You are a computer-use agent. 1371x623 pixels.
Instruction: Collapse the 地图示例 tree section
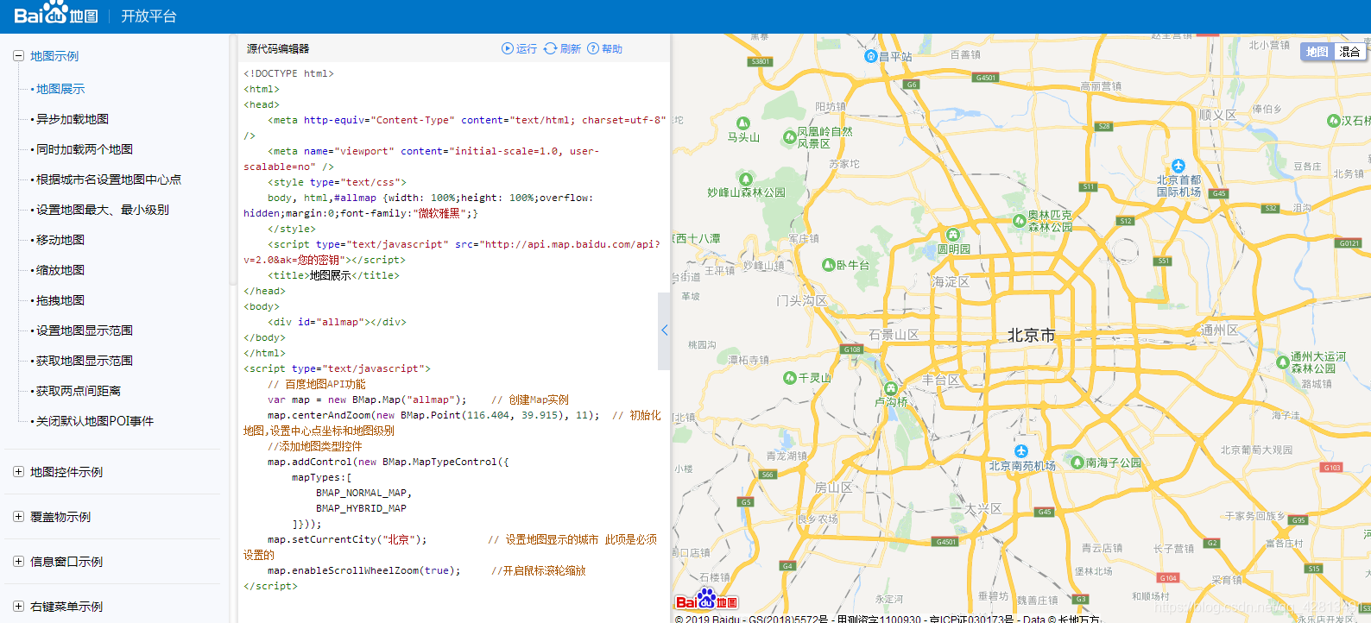point(18,56)
